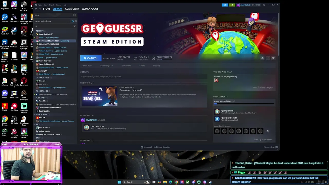Viewport: 329px width, 185px height.
Task: Click View My Achievements
Action: [x=263, y=140]
